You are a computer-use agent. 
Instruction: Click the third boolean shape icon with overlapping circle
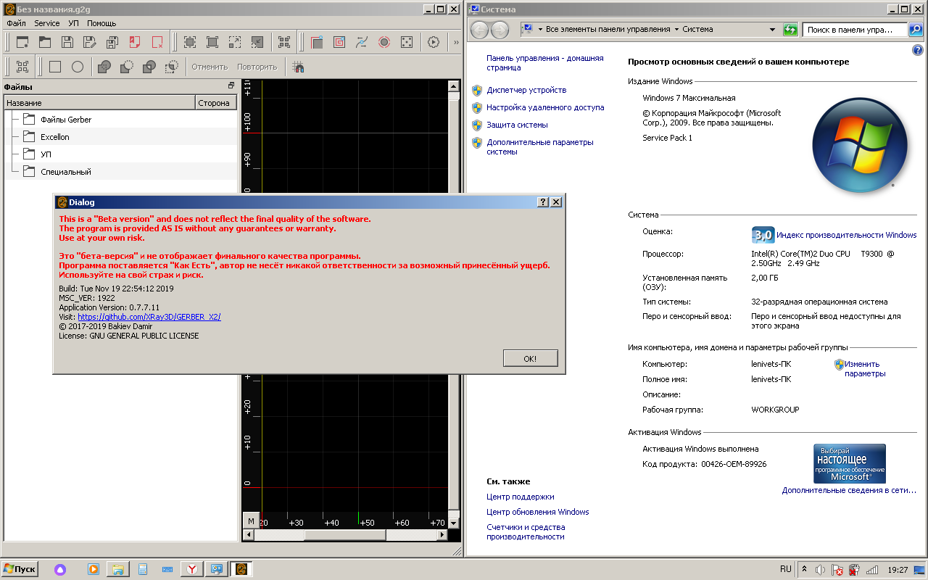coord(149,67)
